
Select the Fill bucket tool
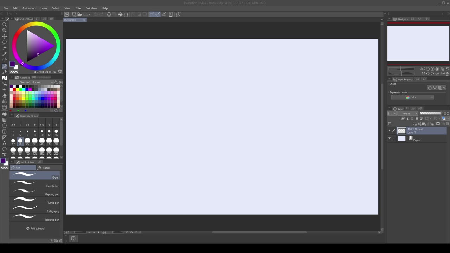coord(5,114)
